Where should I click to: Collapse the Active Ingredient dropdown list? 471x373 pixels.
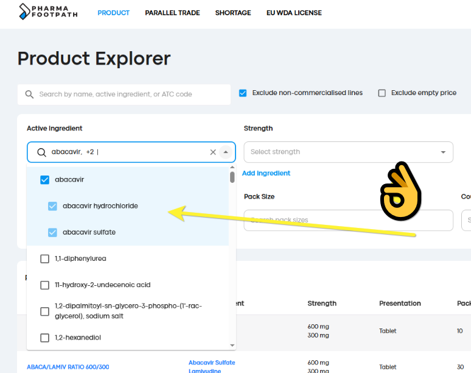[x=226, y=152]
